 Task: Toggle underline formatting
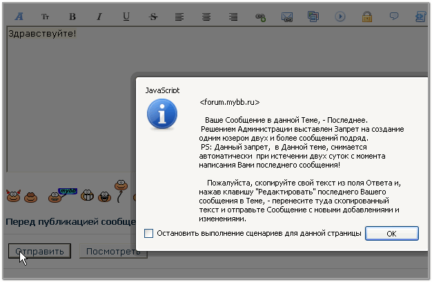[126, 17]
